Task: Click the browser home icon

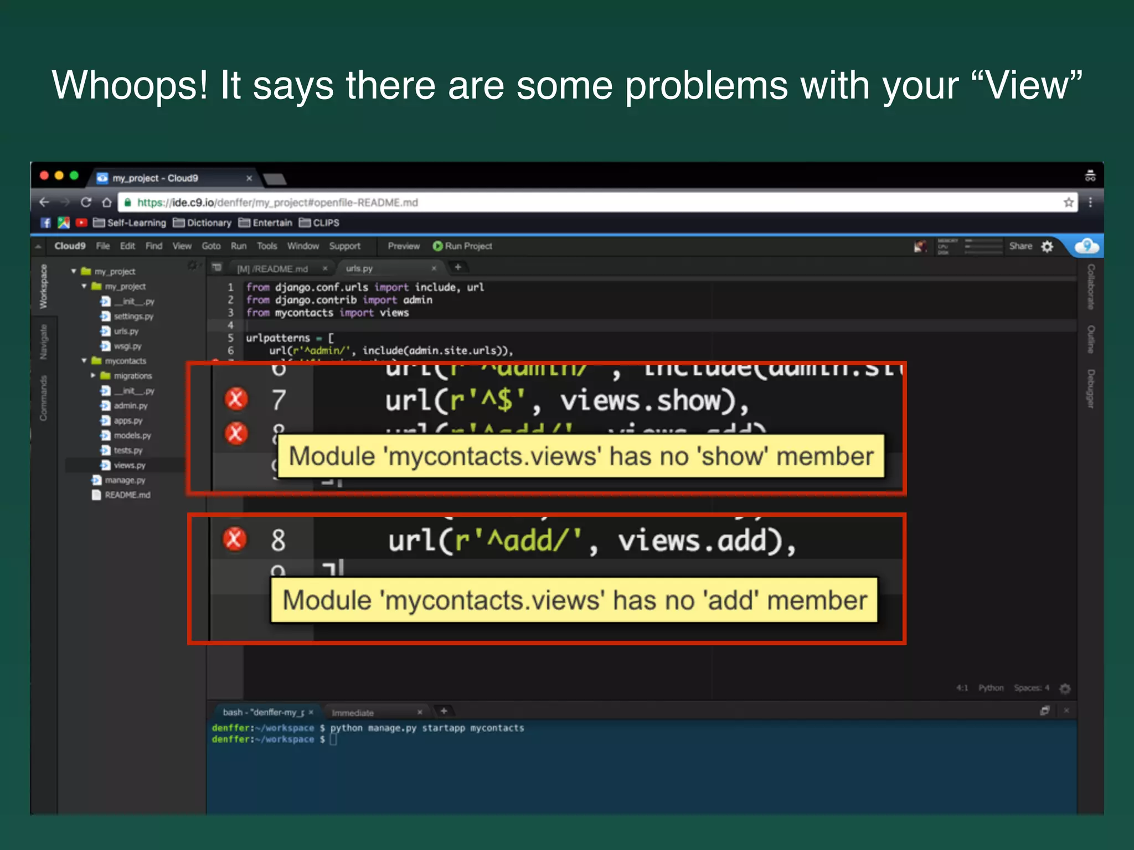Action: (107, 203)
